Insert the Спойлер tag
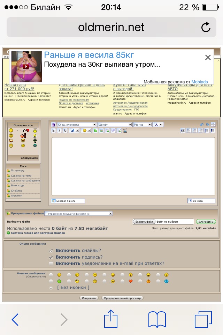 point(16,191)
